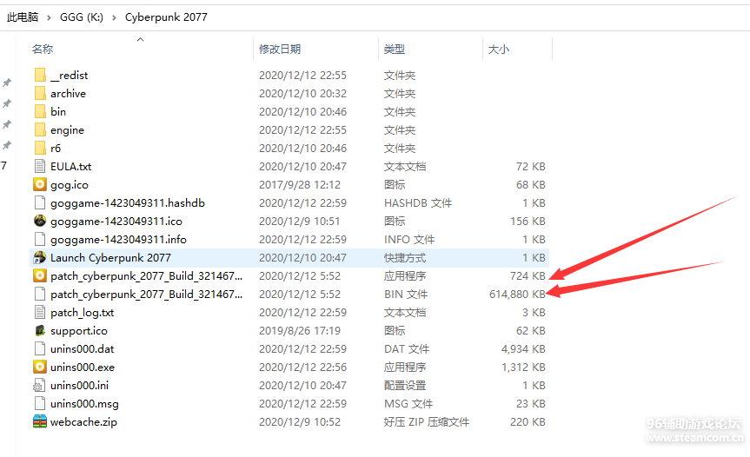Select the 614,880 KB BIN patch file

coord(146,294)
